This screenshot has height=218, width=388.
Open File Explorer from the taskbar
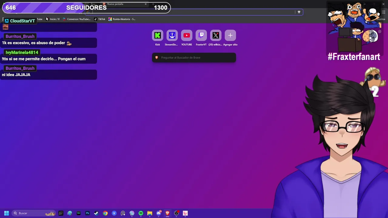click(150, 213)
